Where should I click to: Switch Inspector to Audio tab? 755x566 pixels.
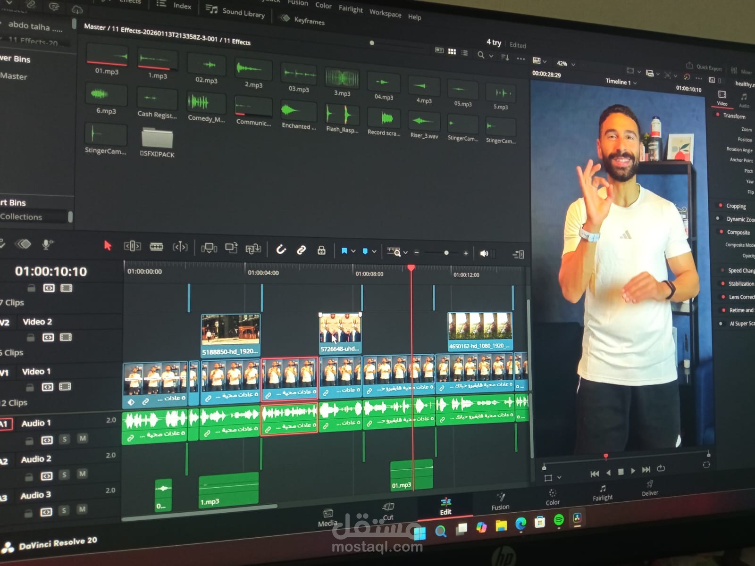pyautogui.click(x=744, y=100)
